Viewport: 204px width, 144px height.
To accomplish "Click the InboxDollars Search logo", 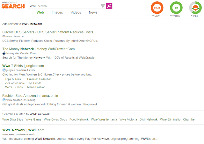I will tap(13, 5).
